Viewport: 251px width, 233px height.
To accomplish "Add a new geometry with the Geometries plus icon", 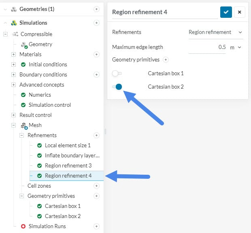I will tap(96, 9).
